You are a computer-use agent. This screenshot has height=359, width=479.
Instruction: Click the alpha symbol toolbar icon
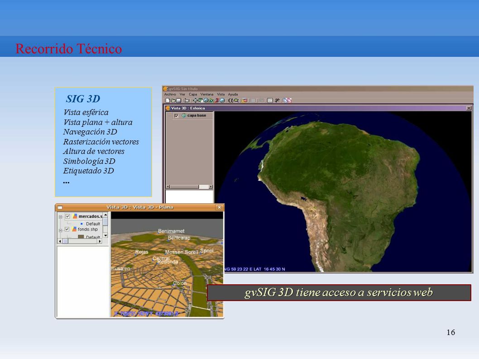[230, 101]
